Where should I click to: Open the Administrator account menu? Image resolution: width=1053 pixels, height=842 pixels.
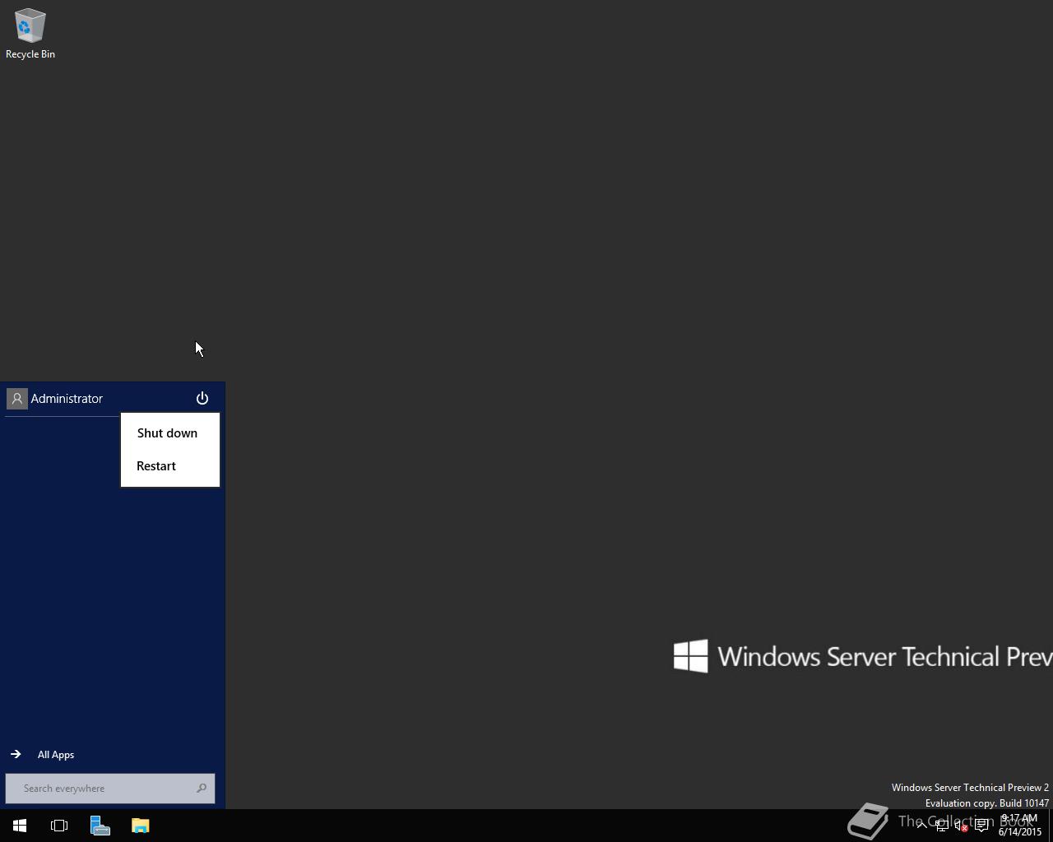coord(55,399)
